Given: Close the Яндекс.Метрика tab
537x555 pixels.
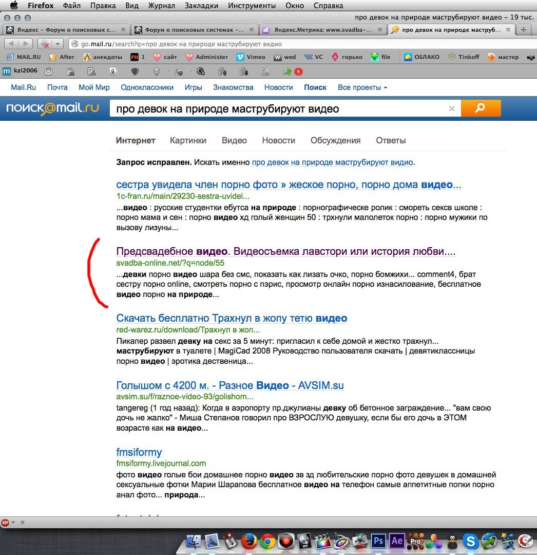Looking at the screenshot, I should (380, 30).
